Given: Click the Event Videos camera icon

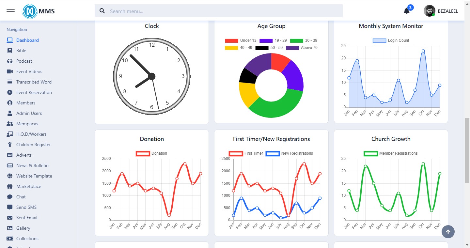Looking at the screenshot, I should 10,71.
